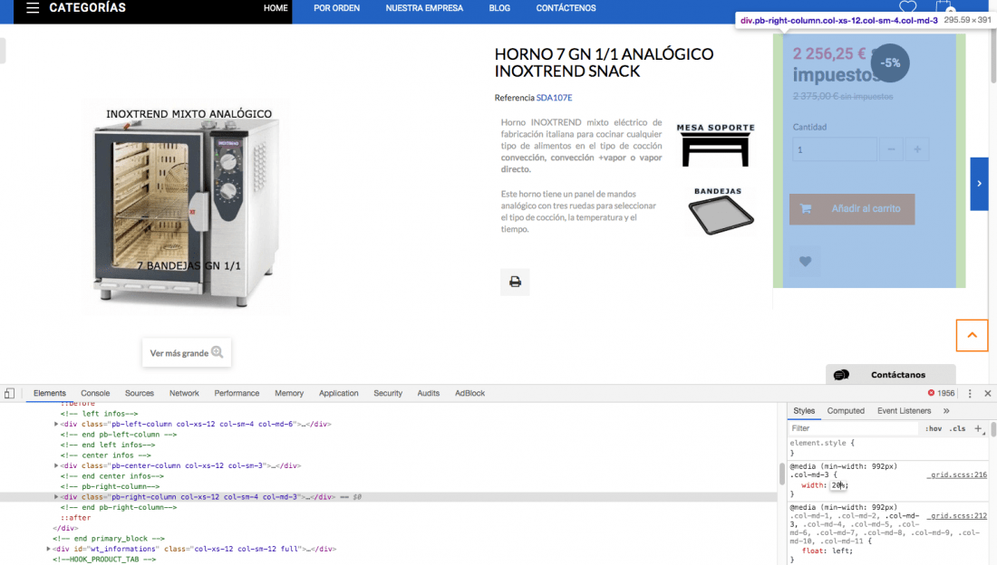The width and height of the screenshot is (997, 565).
Task: Click the chat bubble icon in Contáctanos
Action: [x=841, y=375]
